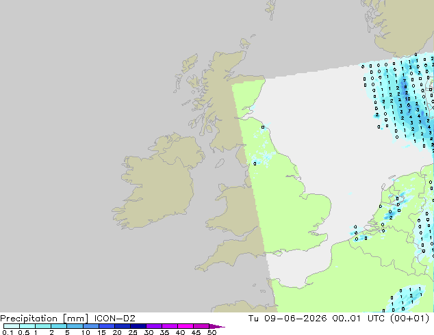Screen dimensions: 434x335
Task: Click on Wales on the map
Action: coord(235,204)
